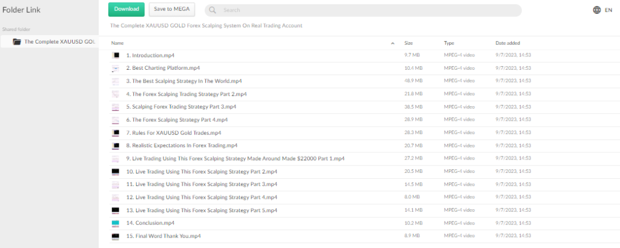
Task: Select 7. Rules For XAUUSD Gold Trades.mp4
Action: pyautogui.click(x=174, y=133)
